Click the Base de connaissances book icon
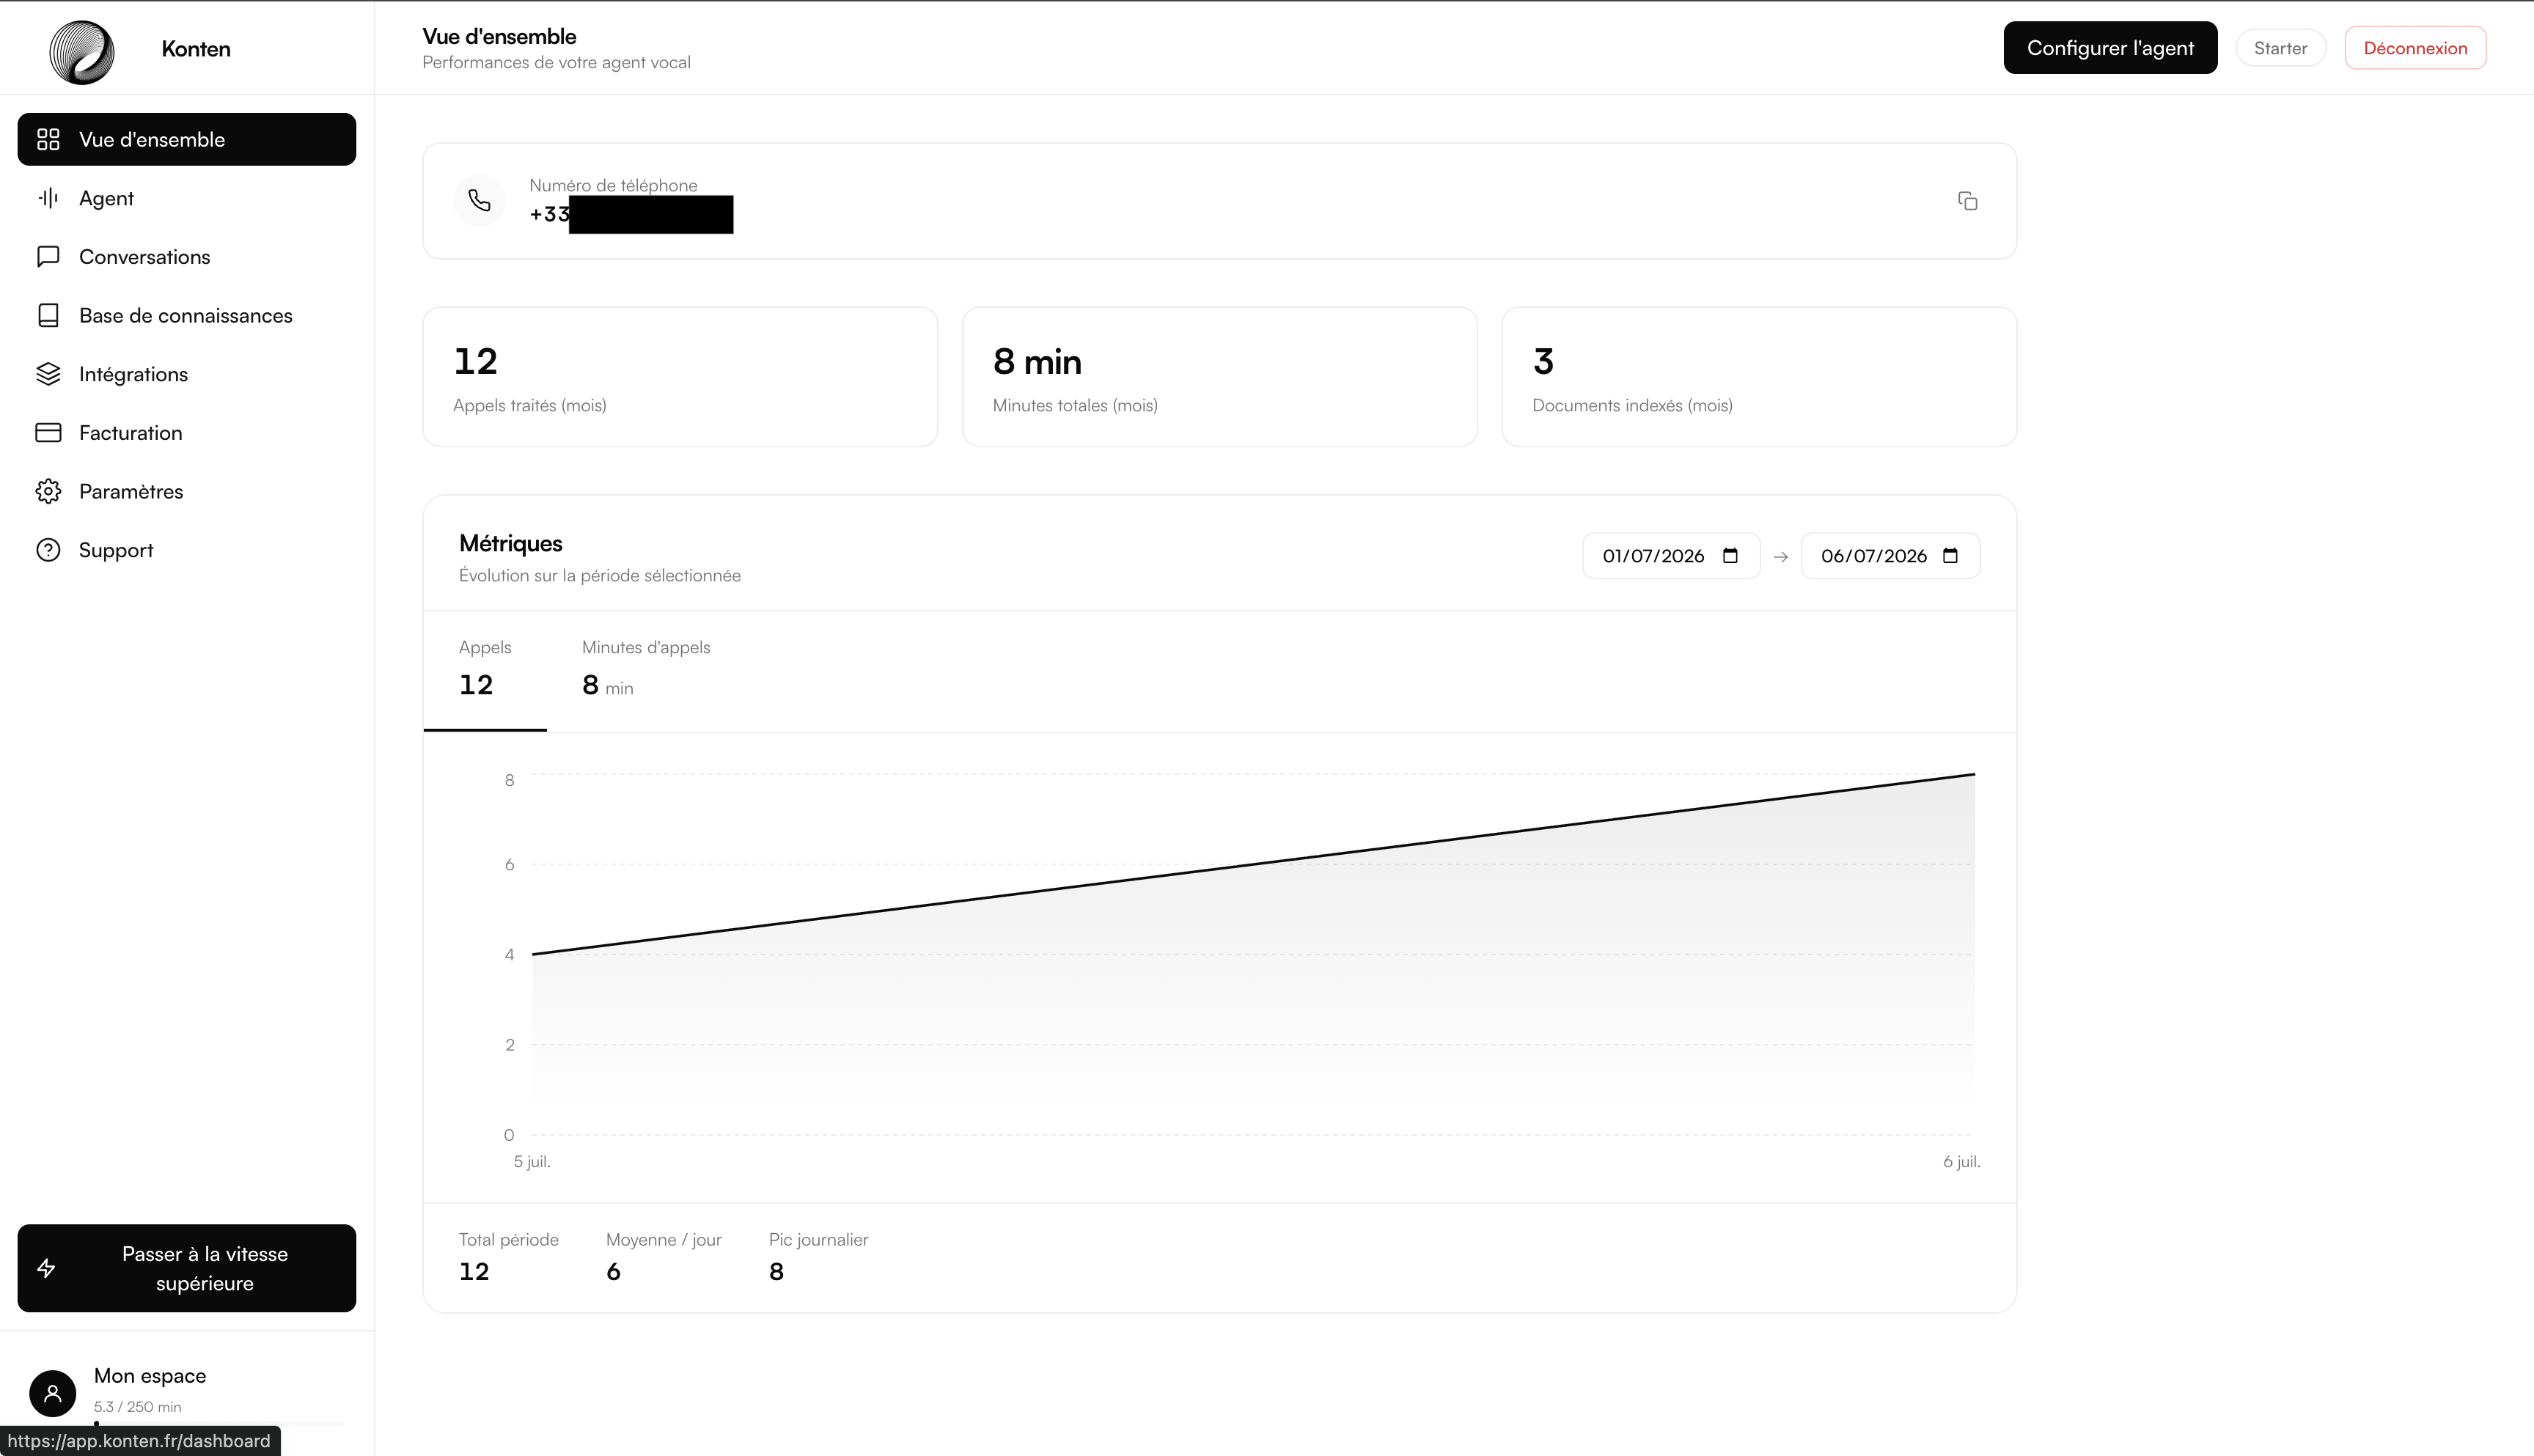The image size is (2534, 1456). (48, 315)
